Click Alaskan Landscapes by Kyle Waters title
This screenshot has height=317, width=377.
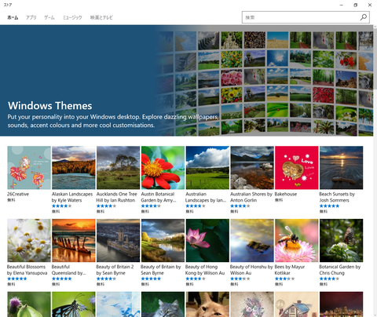(x=72, y=197)
